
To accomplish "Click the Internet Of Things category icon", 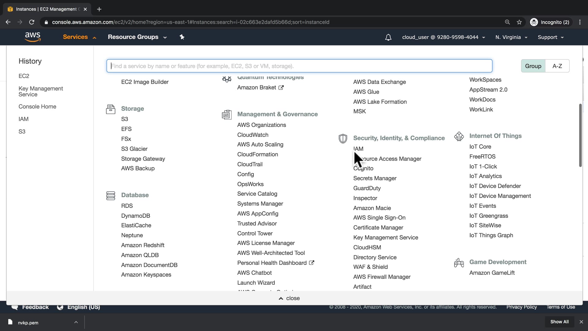I will coord(459,136).
